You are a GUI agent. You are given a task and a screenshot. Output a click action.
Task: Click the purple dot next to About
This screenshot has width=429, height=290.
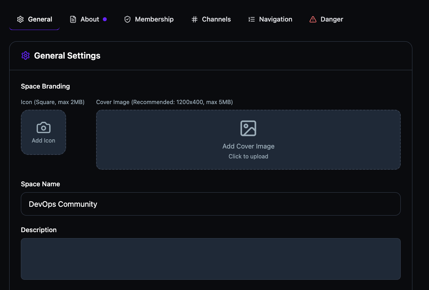point(105,19)
